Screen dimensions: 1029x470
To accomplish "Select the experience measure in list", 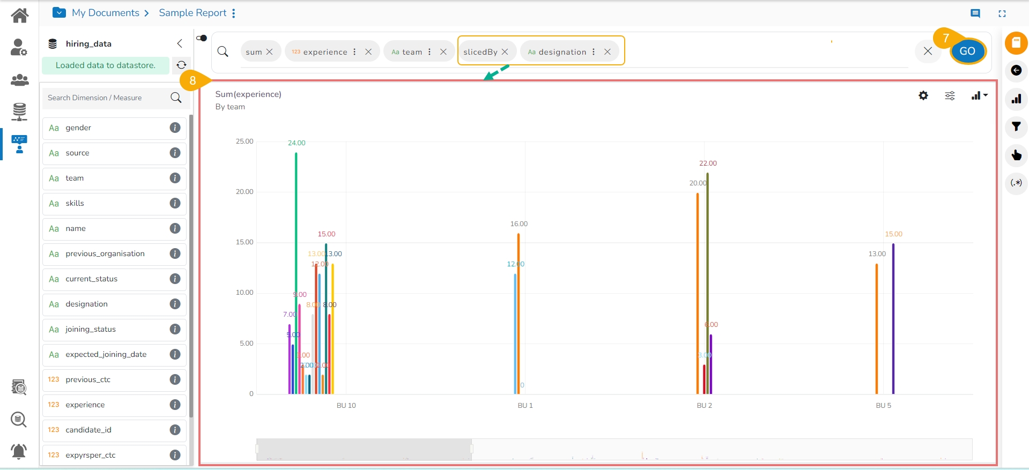I will coord(114,405).
